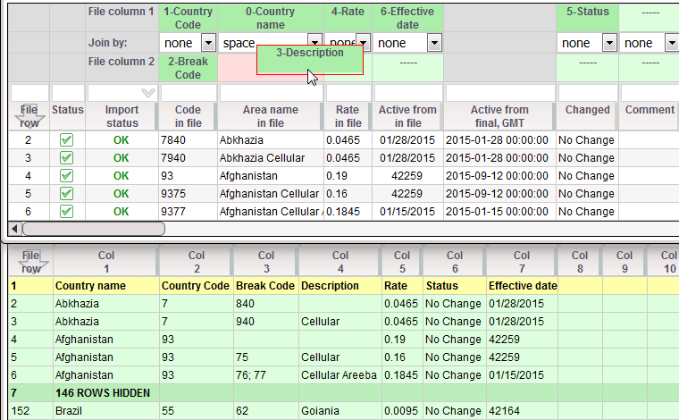Toggle the status checkbox for file row 3
679x420 pixels.
66,157
